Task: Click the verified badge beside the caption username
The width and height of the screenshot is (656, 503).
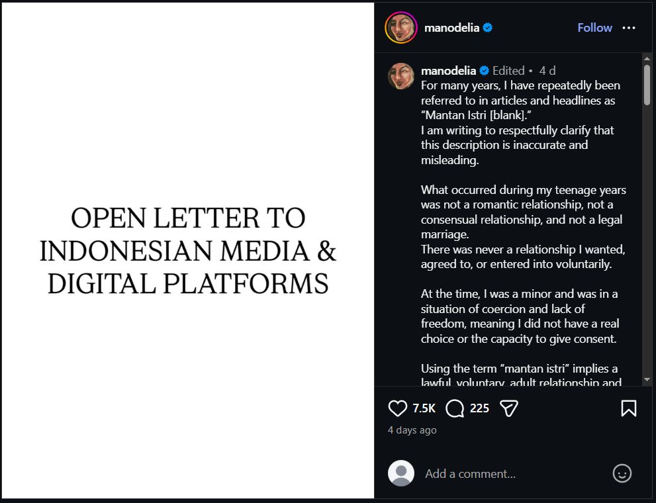Action: point(484,71)
